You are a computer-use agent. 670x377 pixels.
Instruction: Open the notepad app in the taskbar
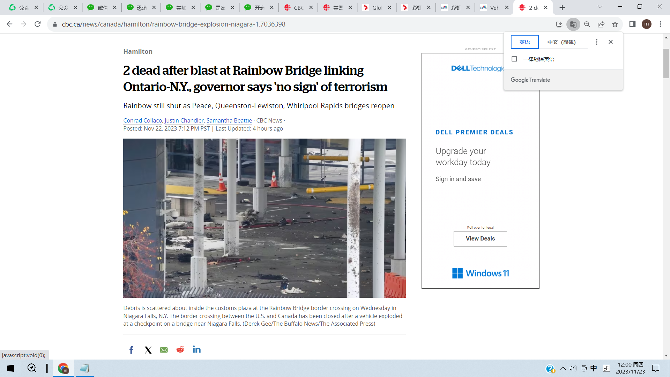(x=84, y=368)
